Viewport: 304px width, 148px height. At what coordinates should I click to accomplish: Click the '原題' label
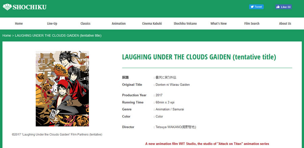click(x=125, y=77)
